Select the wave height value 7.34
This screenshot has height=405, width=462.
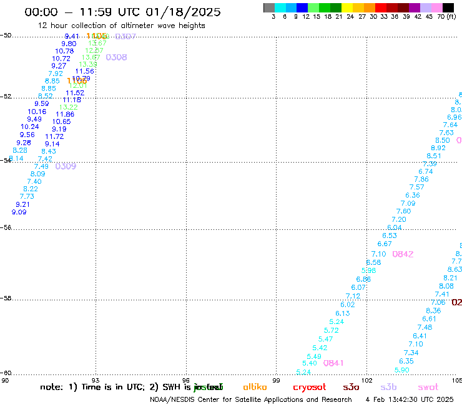[411, 353]
